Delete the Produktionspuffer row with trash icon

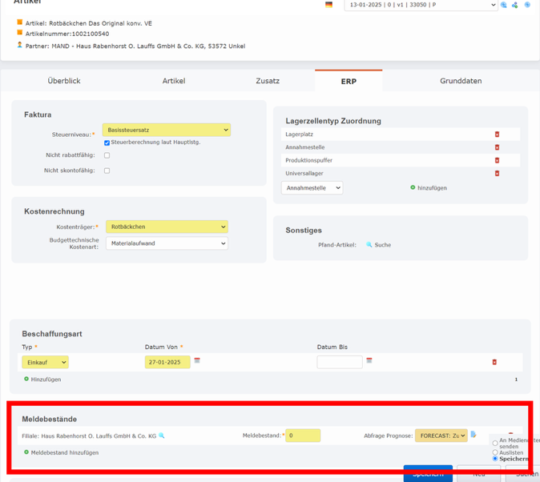click(497, 160)
